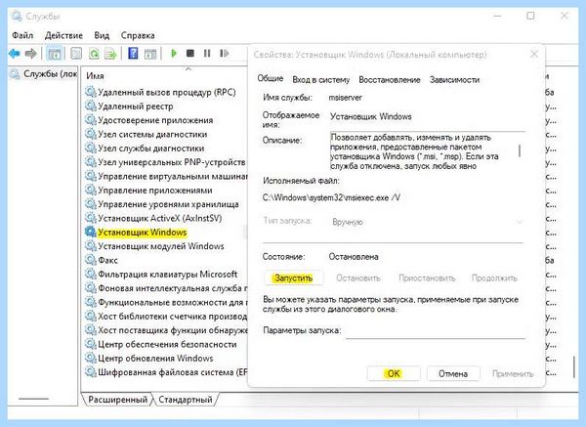Open the Тип запуска dropdown showing Вручную
Image resolution: width=586 pixels, height=427 pixels.
[427, 222]
